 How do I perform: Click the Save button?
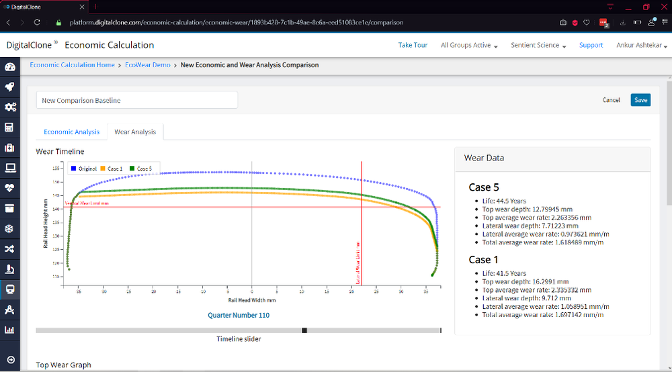640,100
